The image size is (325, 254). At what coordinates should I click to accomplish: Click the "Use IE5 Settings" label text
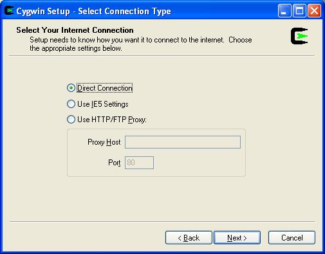[x=103, y=104]
